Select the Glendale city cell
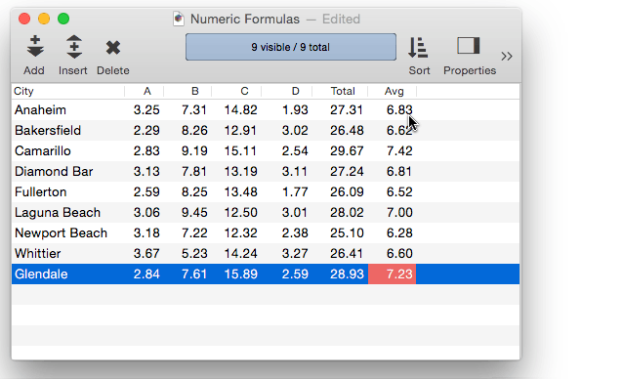The height and width of the screenshot is (379, 623). tap(41, 274)
